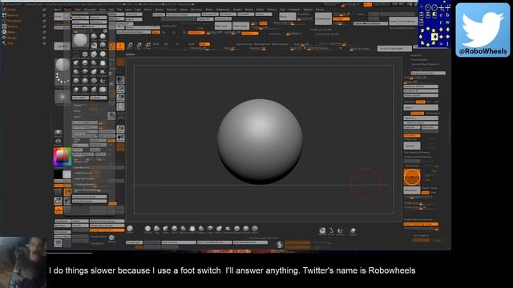Screen dimensions: 513x288
Task: Select the white main color swatch
Action: (x=67, y=174)
